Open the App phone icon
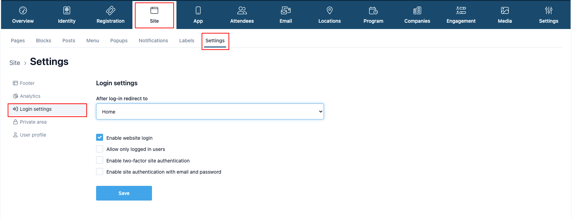The width and height of the screenshot is (572, 218). coord(198,10)
